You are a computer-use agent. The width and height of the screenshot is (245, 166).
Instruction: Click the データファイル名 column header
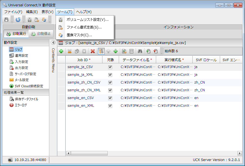click(137, 60)
